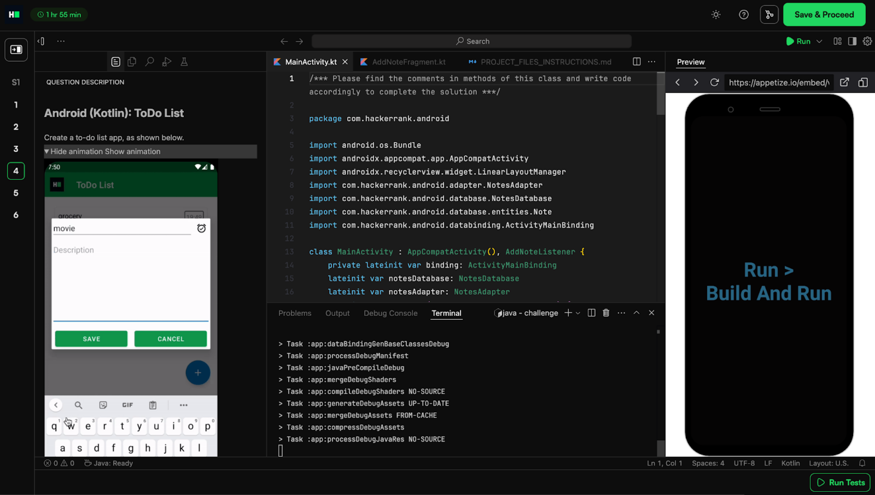Switch to the Output panel tab
Screen dimensions: 875x495
tap(337, 313)
